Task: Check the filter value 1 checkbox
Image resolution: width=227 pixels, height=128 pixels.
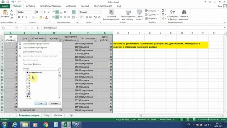Action: 28,75
